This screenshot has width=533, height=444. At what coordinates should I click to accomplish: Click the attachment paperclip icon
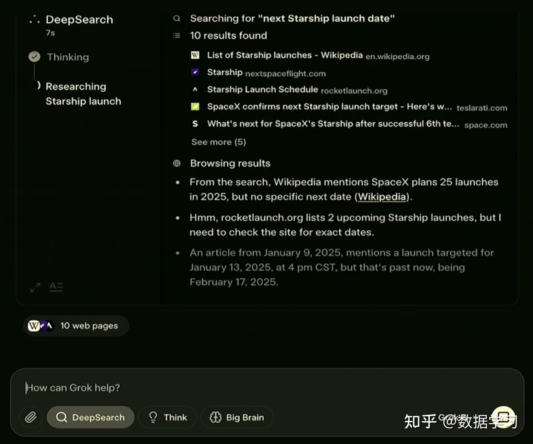(31, 417)
